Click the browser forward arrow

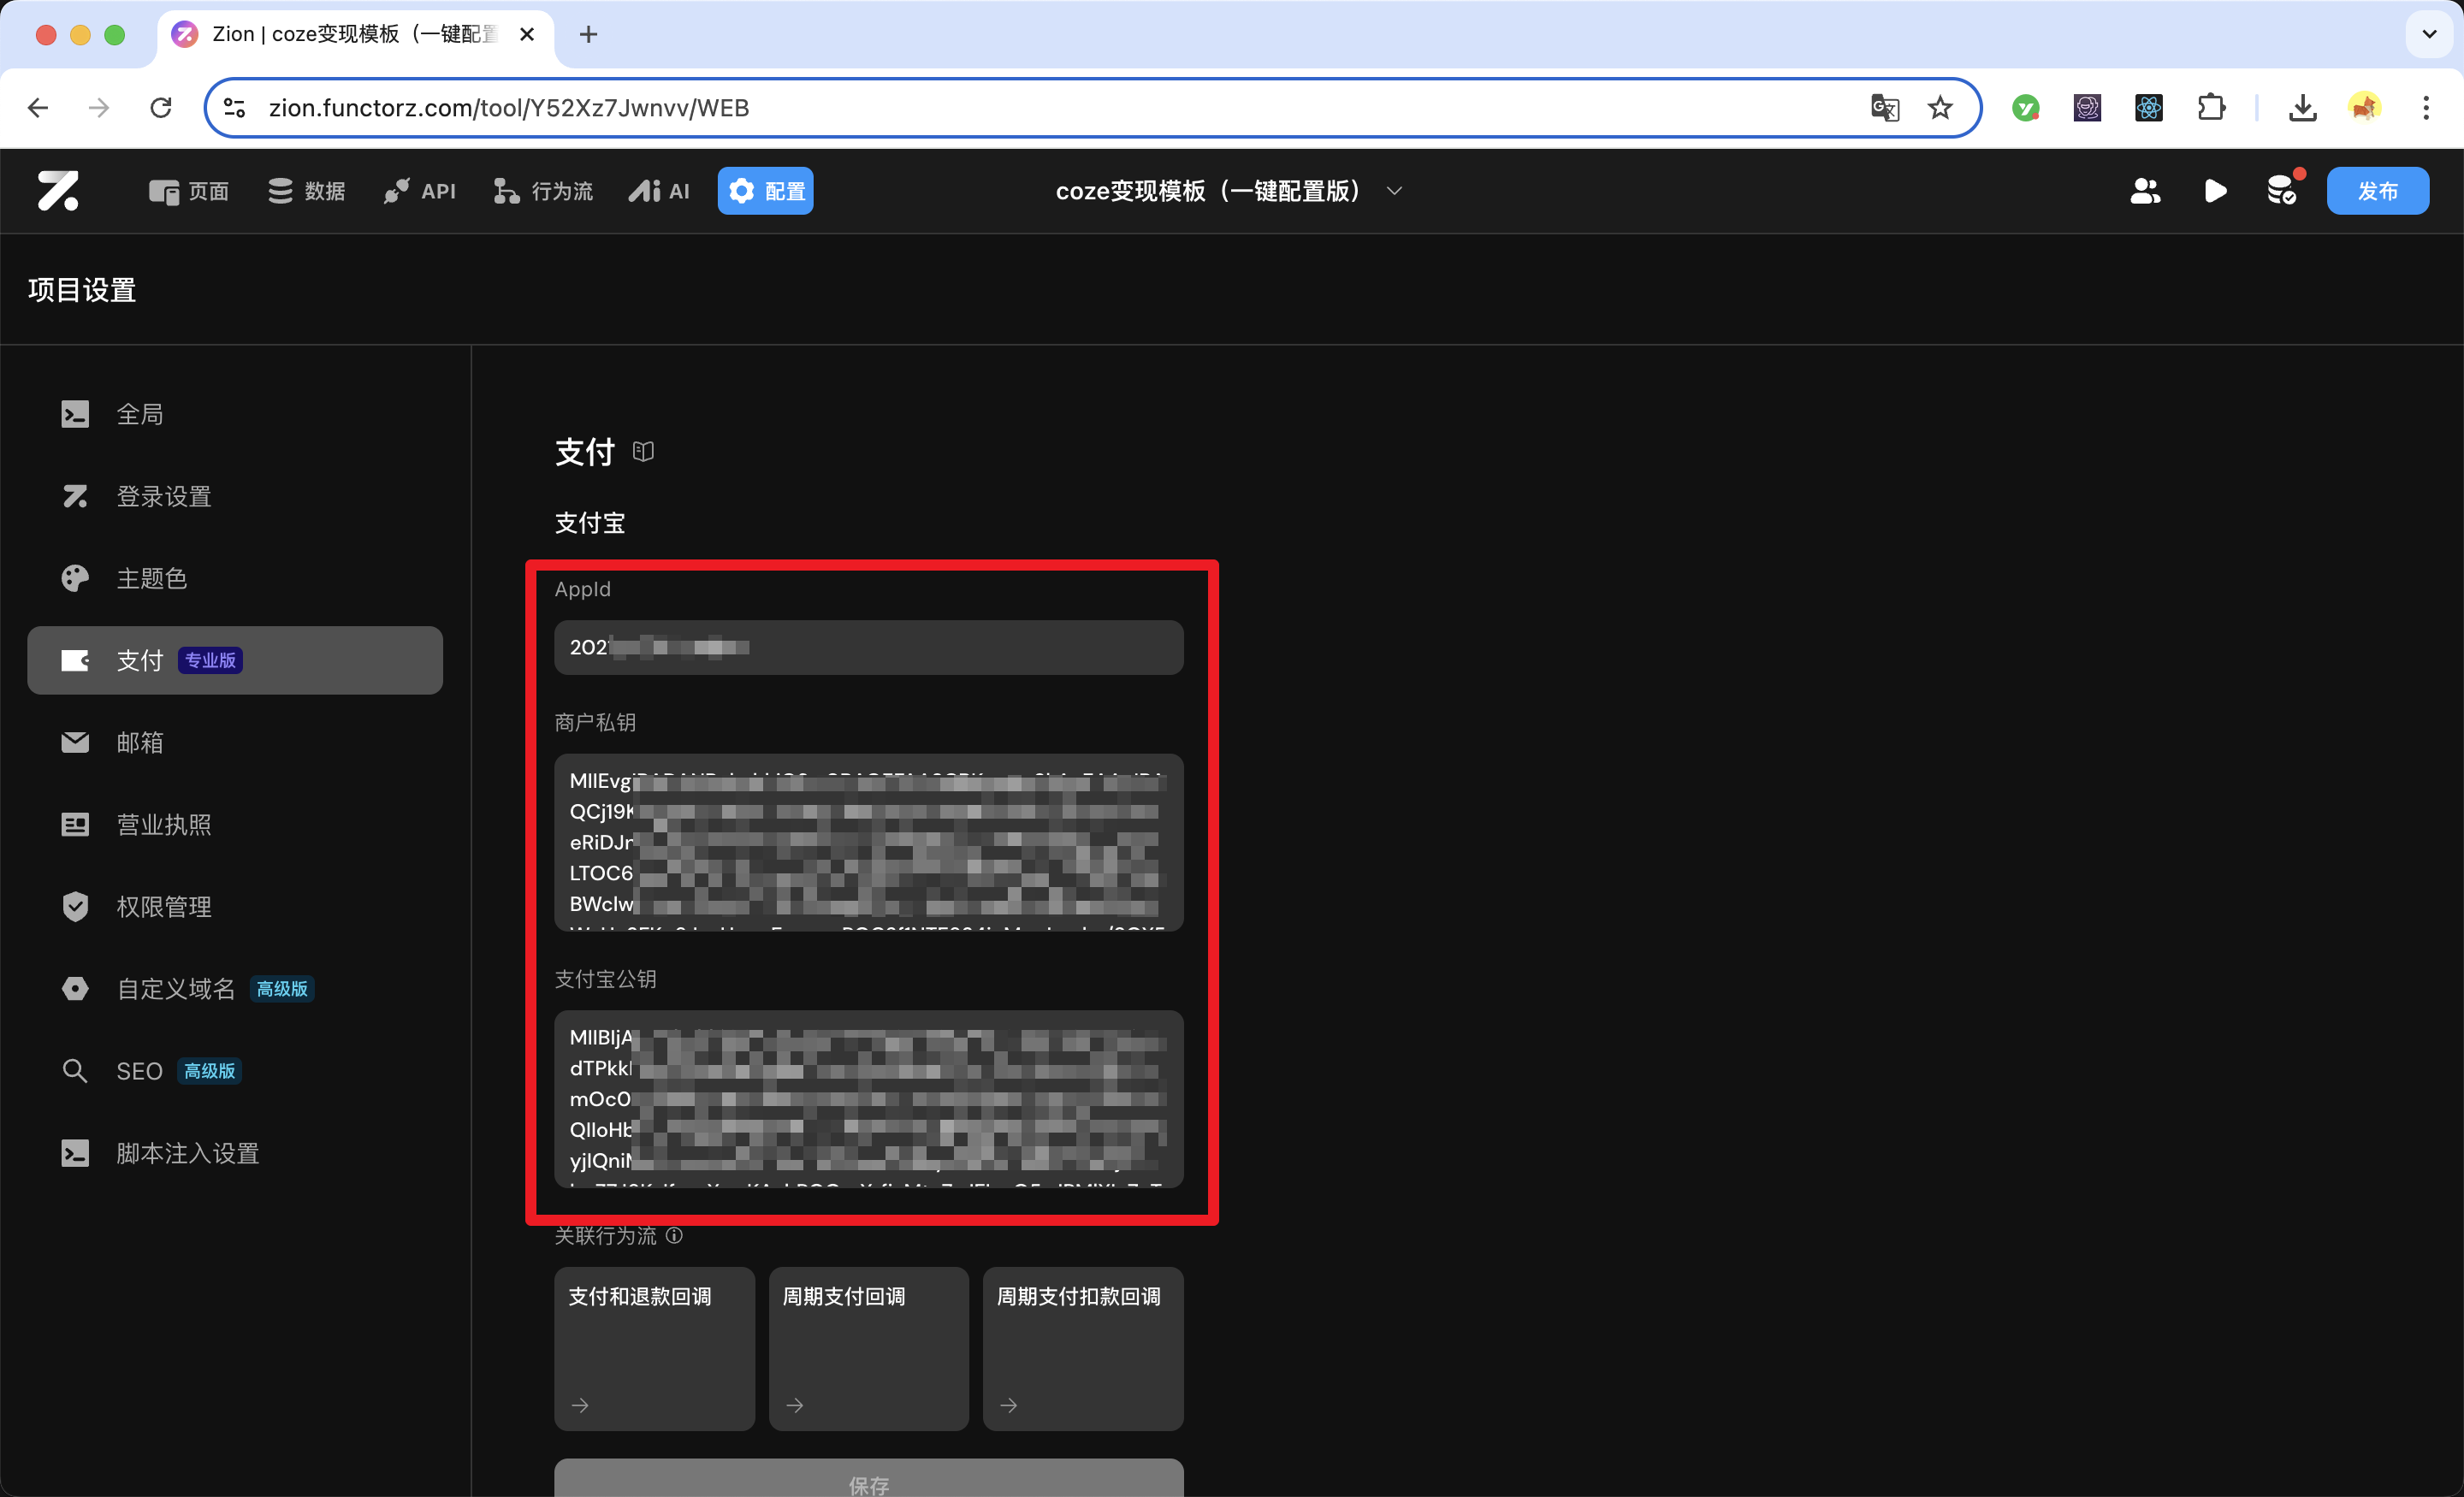coord(99,108)
